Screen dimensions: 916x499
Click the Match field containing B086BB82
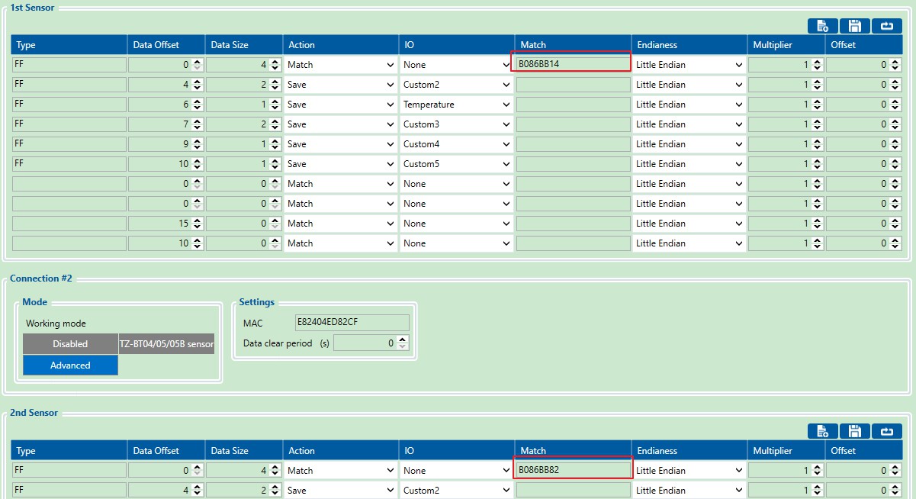pos(572,470)
